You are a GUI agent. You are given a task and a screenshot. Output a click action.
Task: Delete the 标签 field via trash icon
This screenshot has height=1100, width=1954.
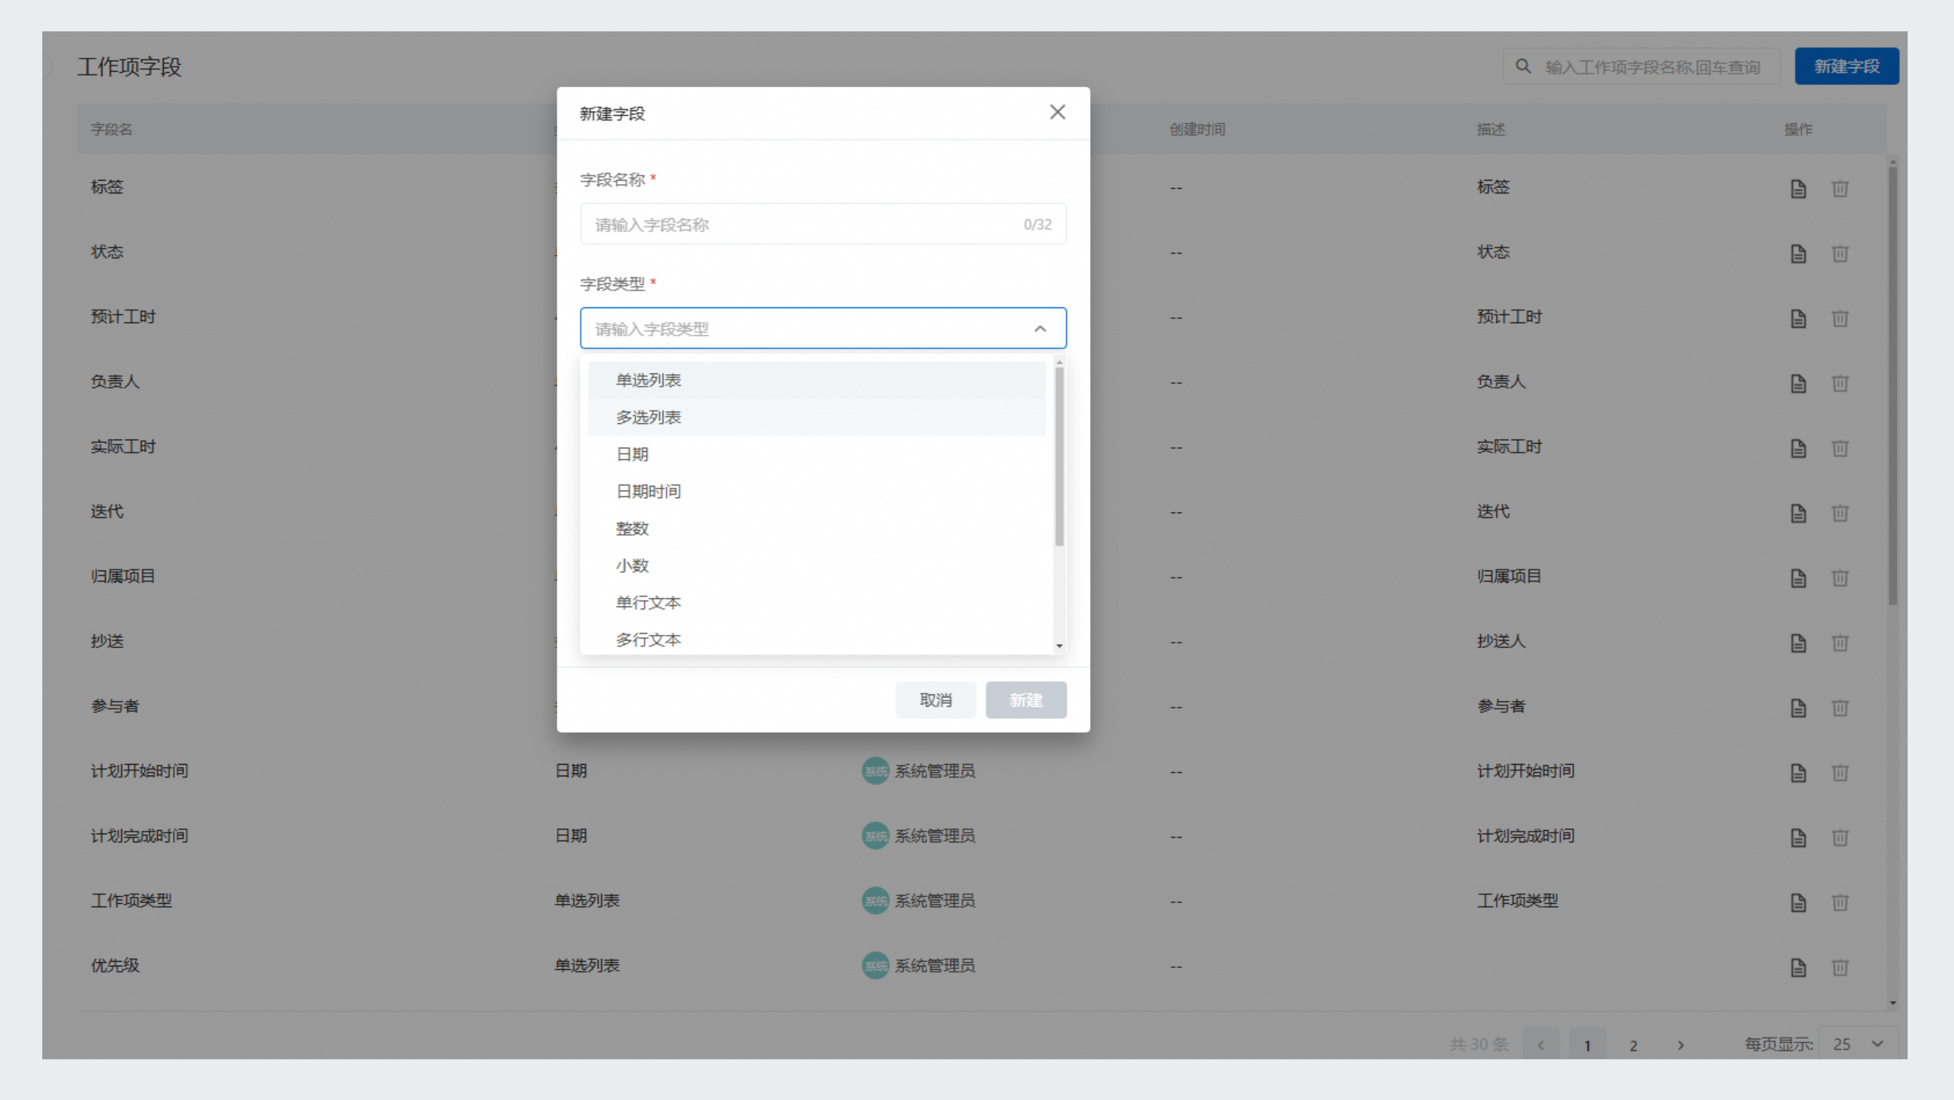pyautogui.click(x=1839, y=188)
